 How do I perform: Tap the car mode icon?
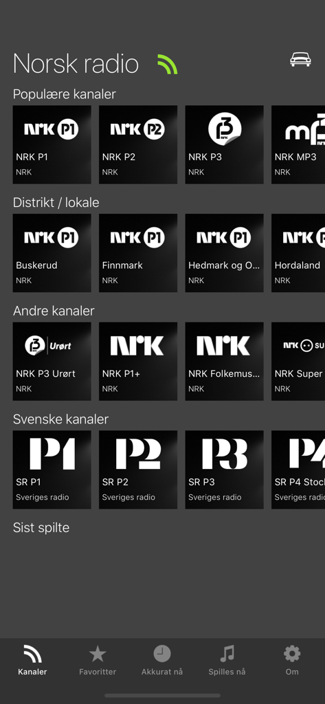pyautogui.click(x=300, y=60)
